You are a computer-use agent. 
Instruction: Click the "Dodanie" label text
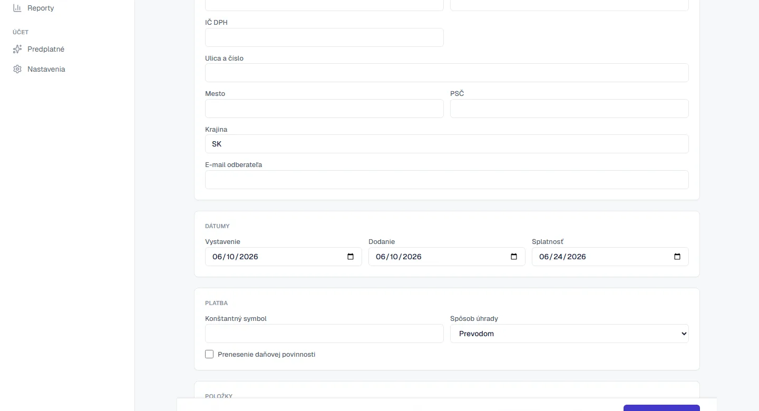coord(382,241)
